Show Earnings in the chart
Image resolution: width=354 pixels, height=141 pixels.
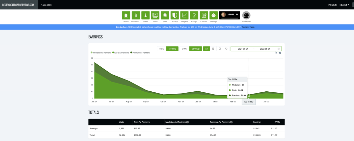(x=196, y=49)
